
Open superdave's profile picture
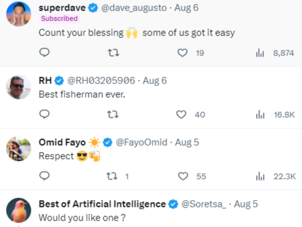[19, 14]
